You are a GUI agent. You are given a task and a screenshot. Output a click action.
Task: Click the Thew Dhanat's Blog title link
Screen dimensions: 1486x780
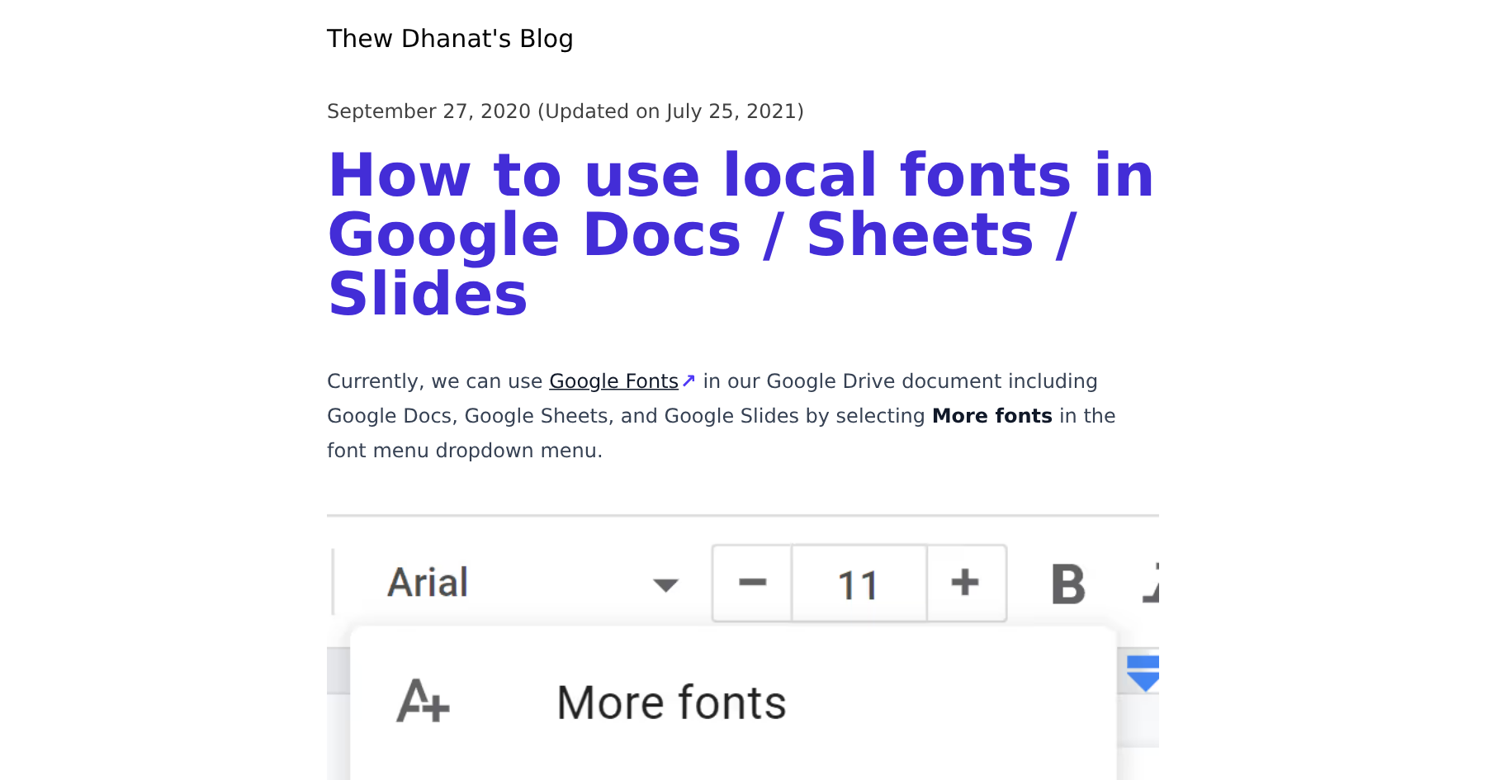450,38
